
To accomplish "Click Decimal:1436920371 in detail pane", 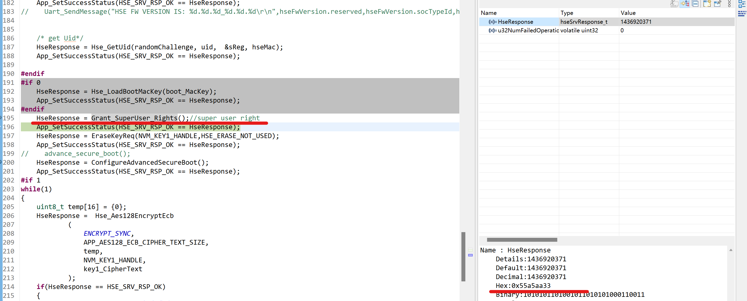I will pos(531,277).
